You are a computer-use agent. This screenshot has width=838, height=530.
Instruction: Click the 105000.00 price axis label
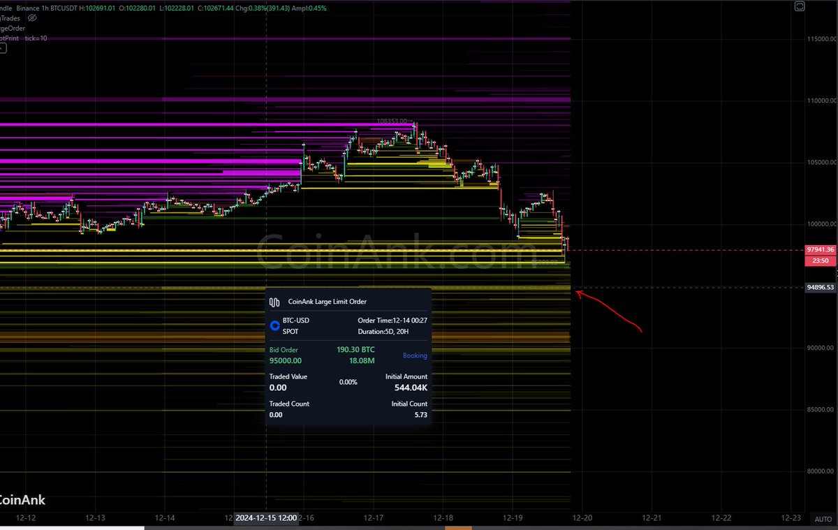tap(821, 162)
